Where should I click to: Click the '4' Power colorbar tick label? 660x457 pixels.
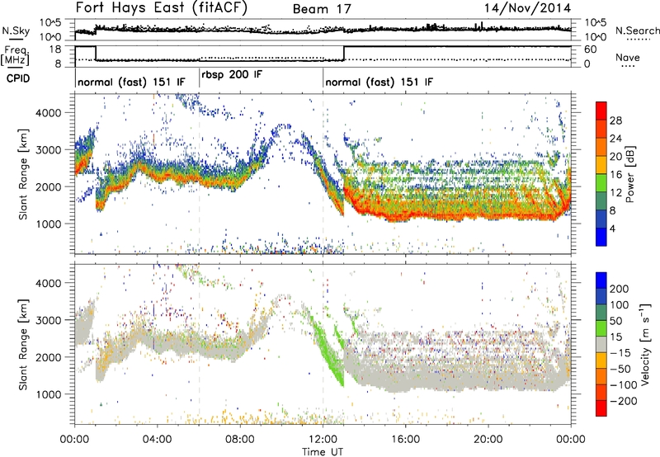pos(613,228)
